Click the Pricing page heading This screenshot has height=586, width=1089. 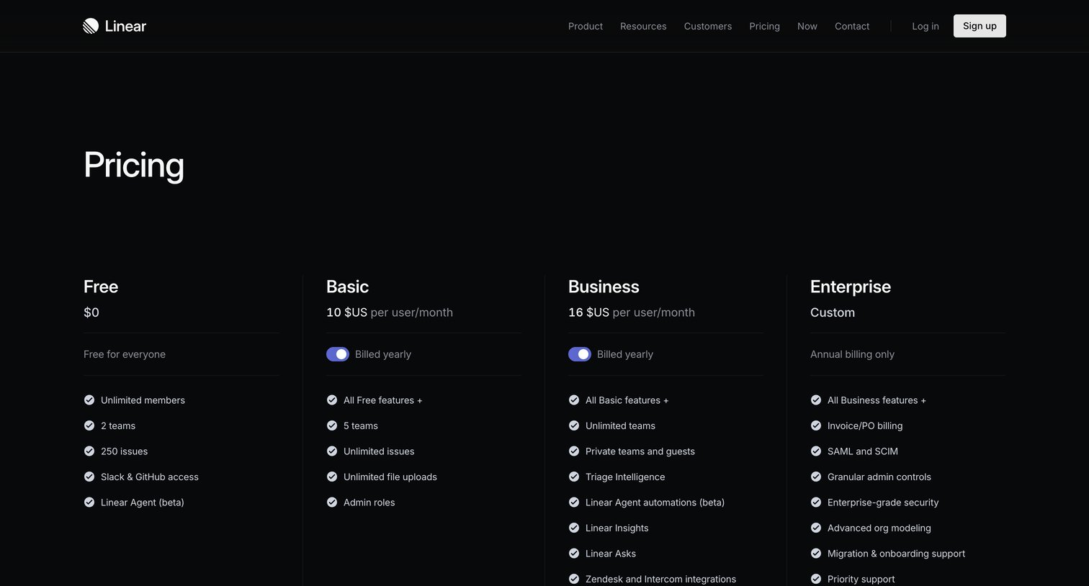click(134, 165)
